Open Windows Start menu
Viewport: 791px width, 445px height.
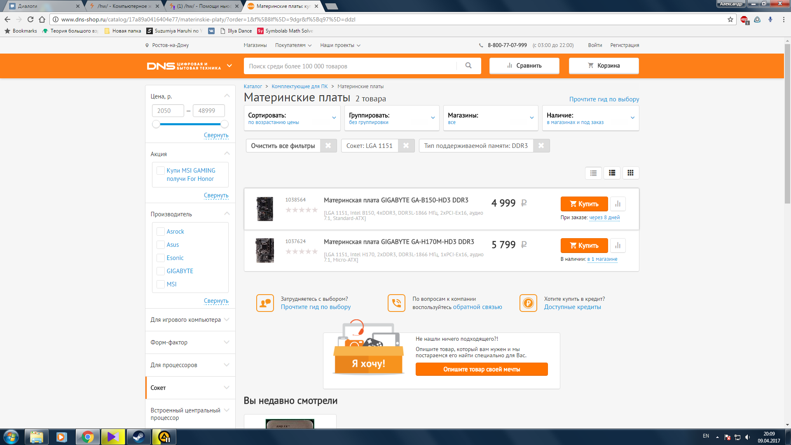tap(11, 437)
